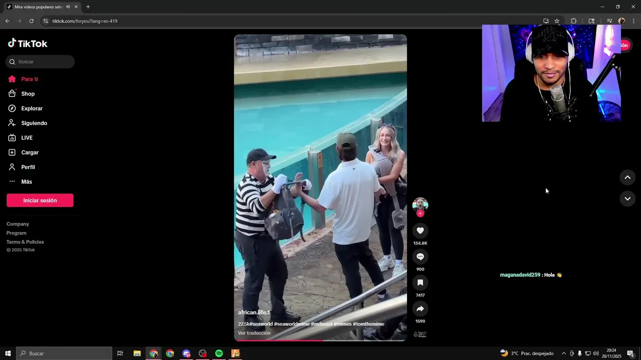The height and width of the screenshot is (360, 641).
Task: Reload the TikTok page
Action: pos(31,21)
